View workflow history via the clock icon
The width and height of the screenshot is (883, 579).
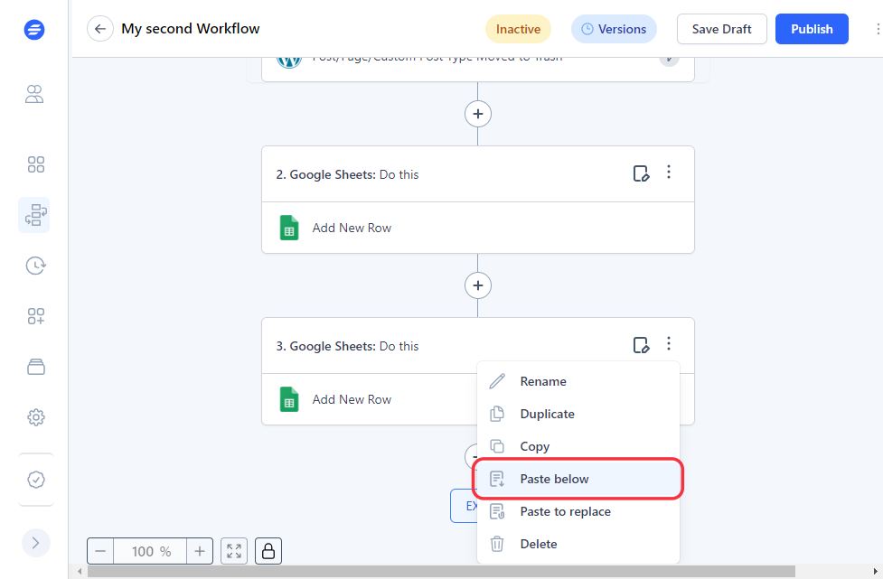tap(35, 266)
